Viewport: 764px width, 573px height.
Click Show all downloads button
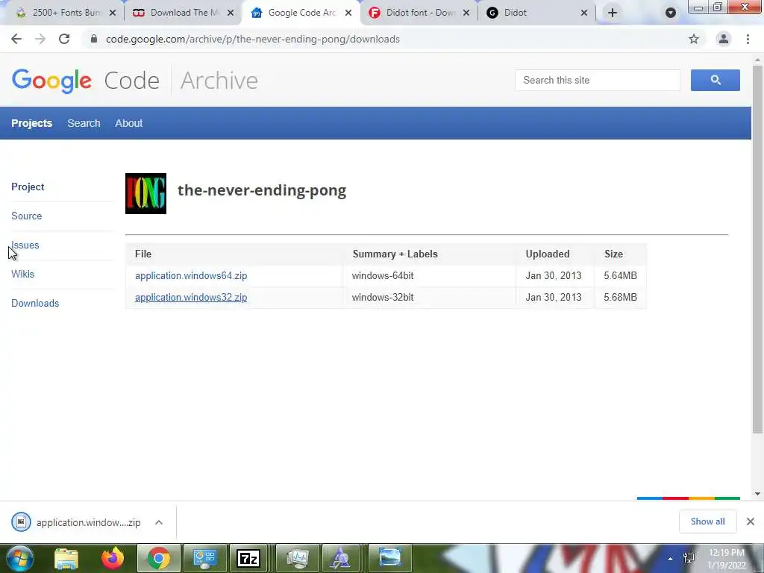707,522
